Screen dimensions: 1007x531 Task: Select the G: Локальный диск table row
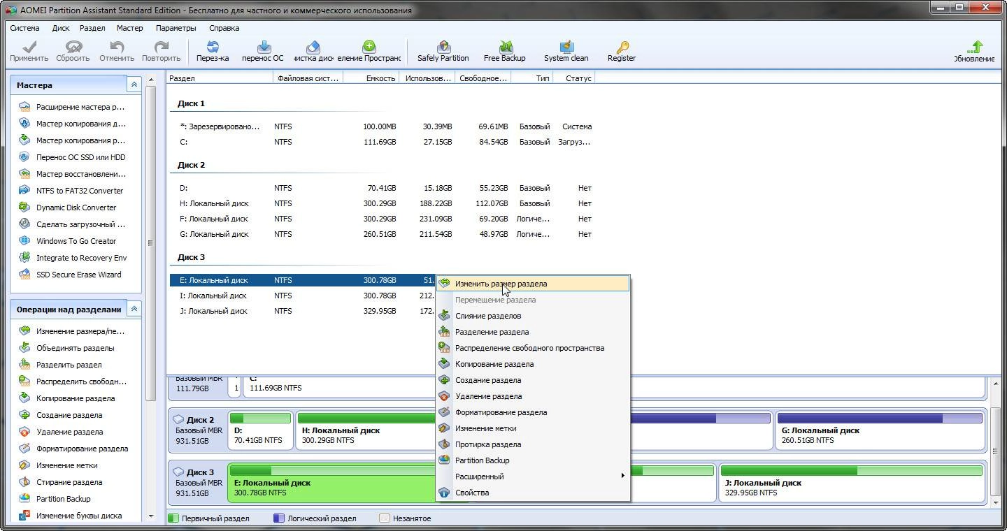coord(382,234)
